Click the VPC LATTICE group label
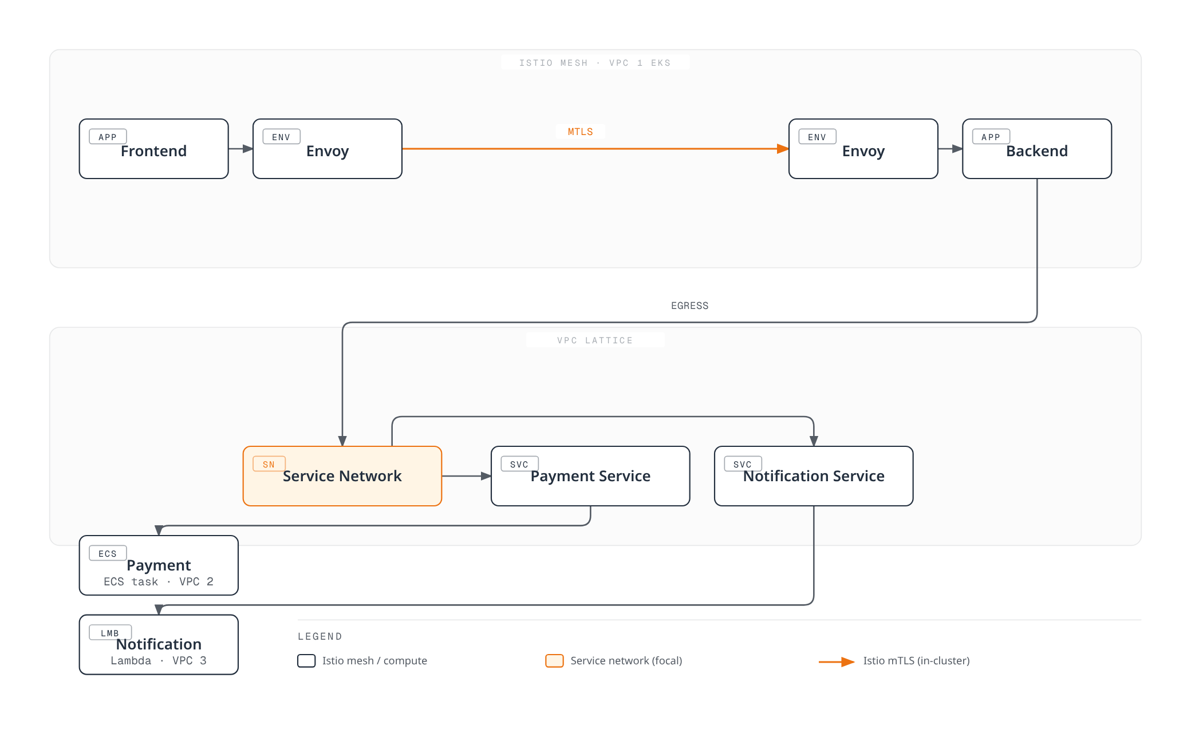Screen dimensions: 1191x745 tap(595, 340)
